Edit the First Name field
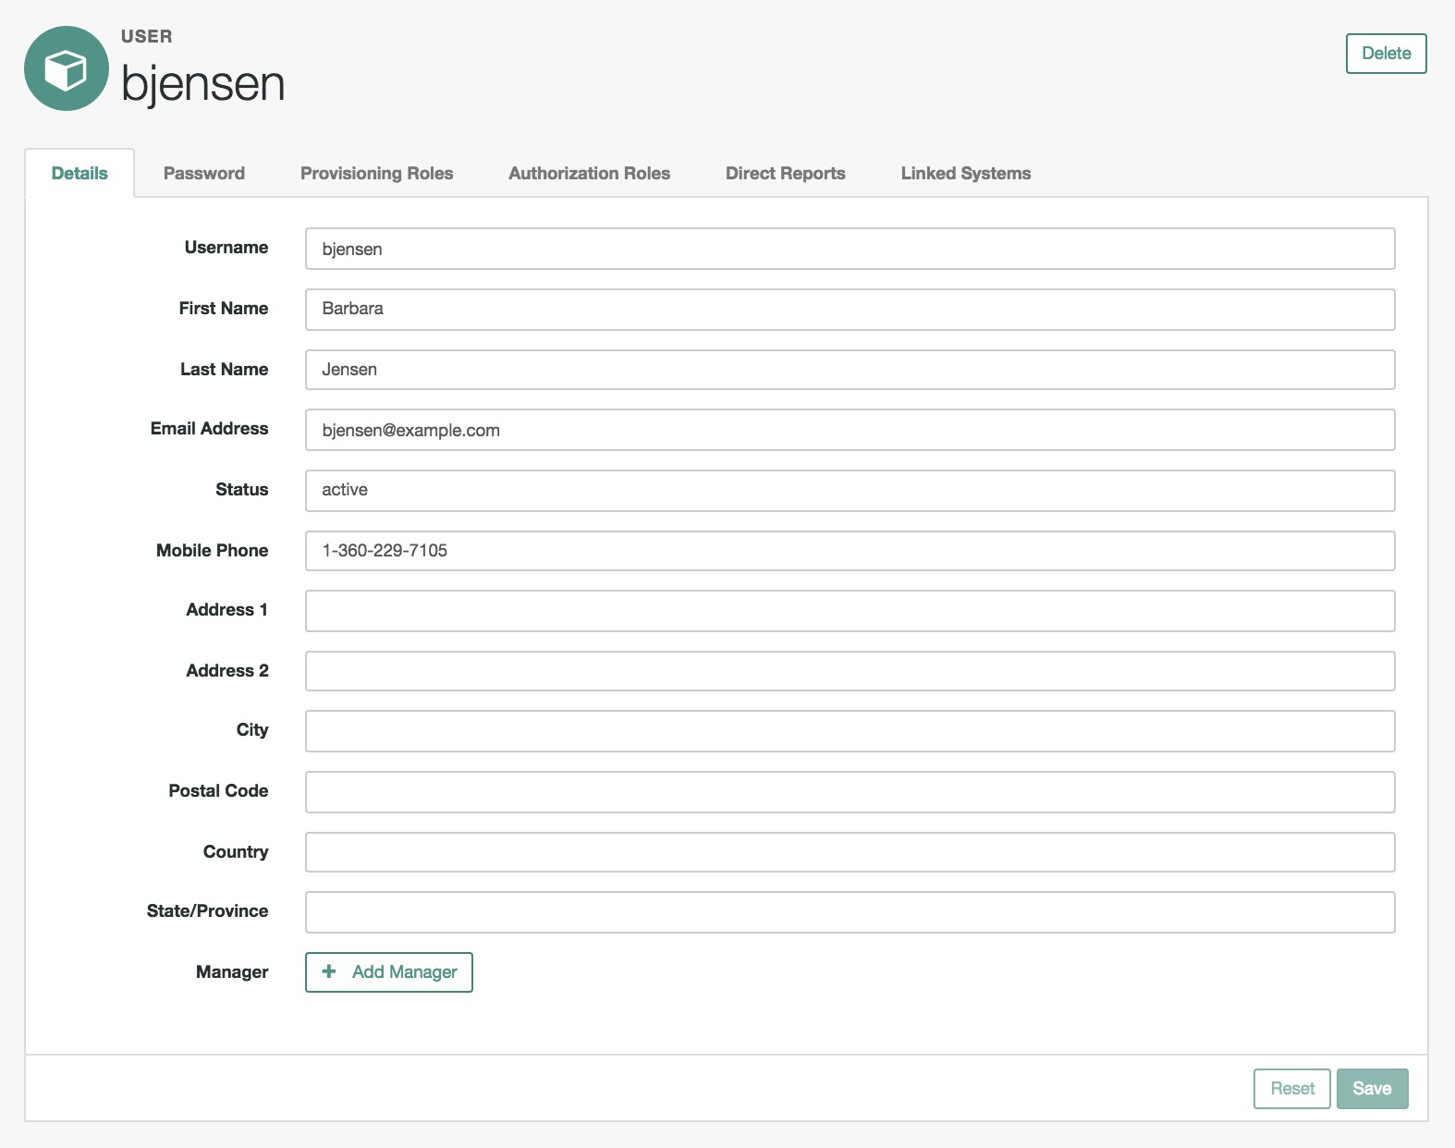Viewport: 1455px width, 1148px height. [x=850, y=309]
